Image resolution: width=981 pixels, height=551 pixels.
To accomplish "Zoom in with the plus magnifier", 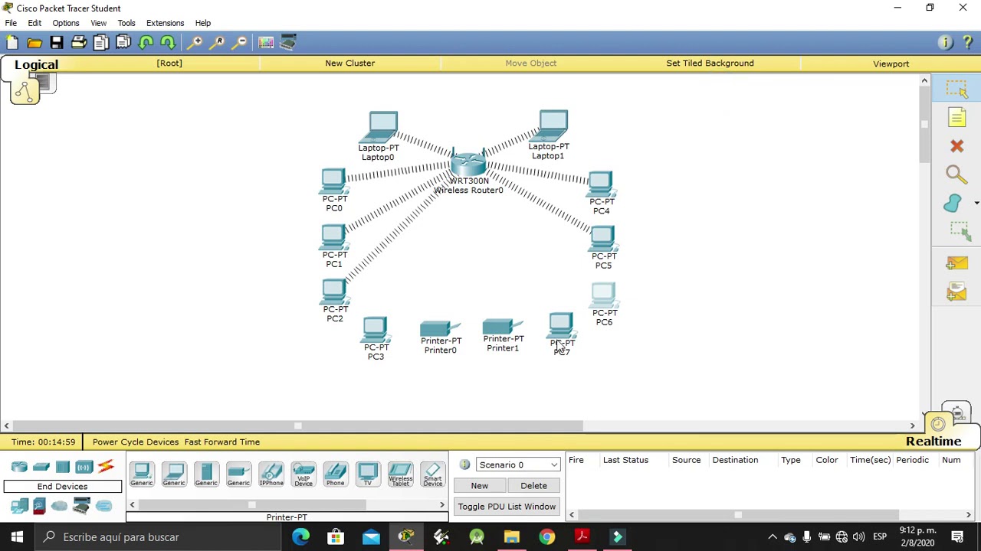I will click(x=196, y=43).
